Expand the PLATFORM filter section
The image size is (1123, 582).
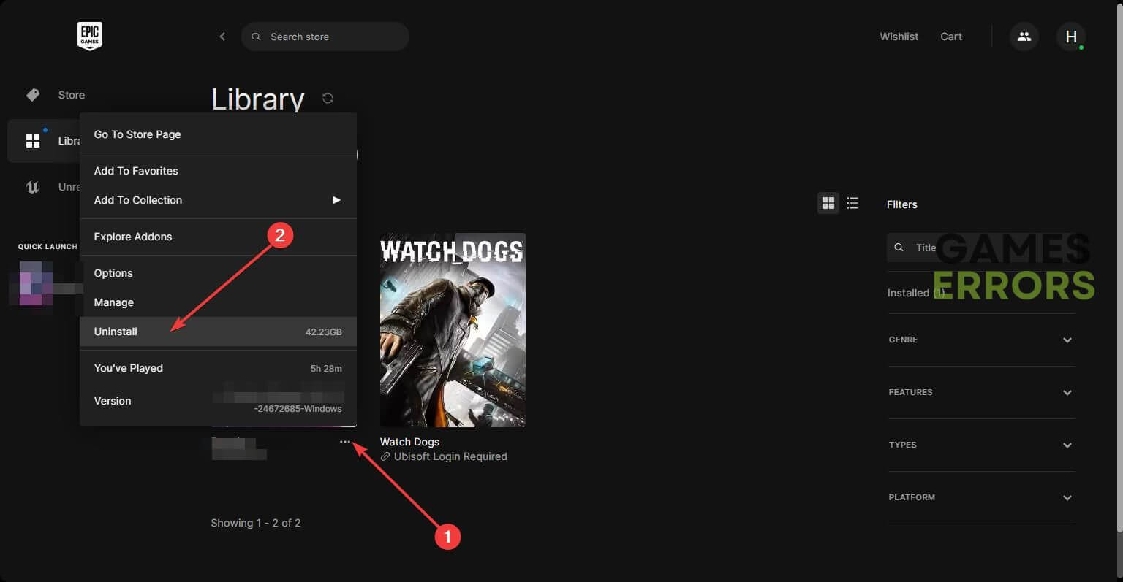pos(1067,497)
